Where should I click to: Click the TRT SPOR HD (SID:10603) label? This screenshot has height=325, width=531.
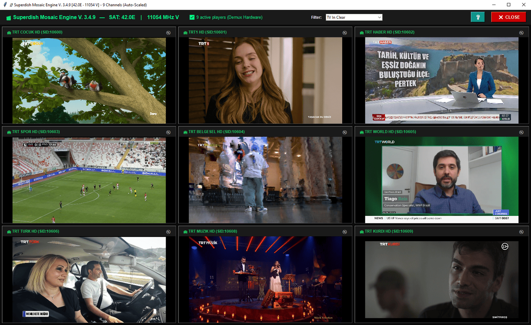pyautogui.click(x=36, y=132)
